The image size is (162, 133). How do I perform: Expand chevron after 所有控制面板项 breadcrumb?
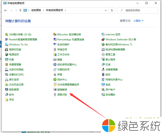pyautogui.click(x=65, y=10)
